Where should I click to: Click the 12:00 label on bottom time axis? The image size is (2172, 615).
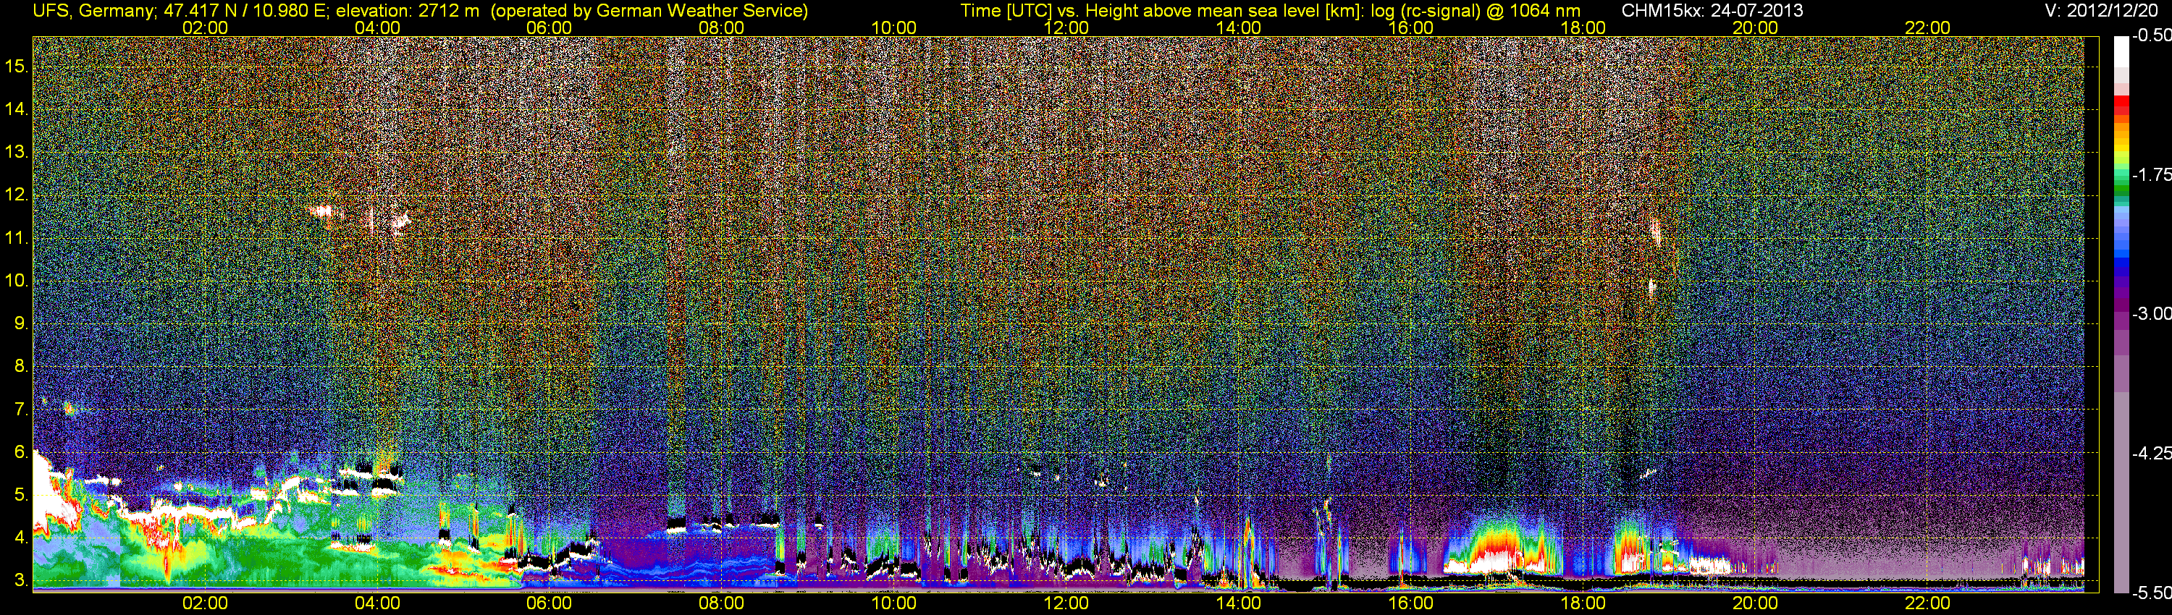click(1066, 603)
